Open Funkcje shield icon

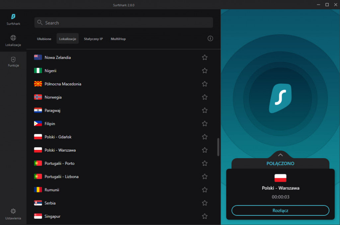click(x=13, y=59)
